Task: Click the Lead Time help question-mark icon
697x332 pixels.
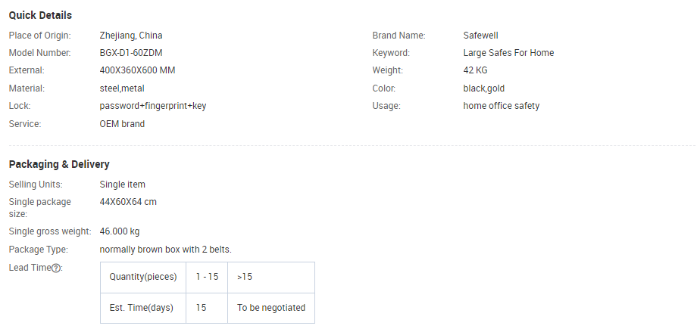Action: click(56, 268)
